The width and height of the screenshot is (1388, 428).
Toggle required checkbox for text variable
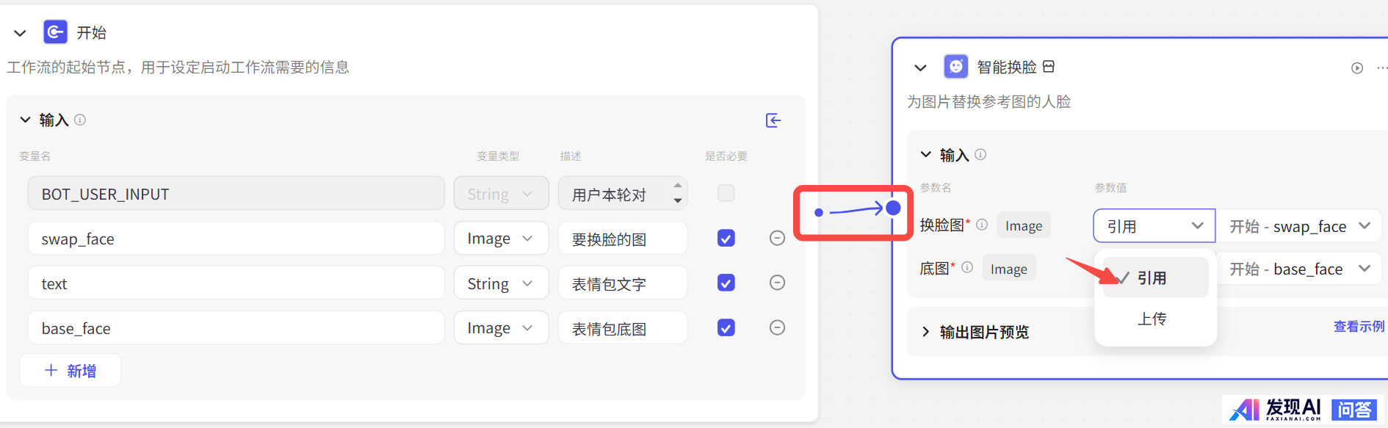(726, 283)
